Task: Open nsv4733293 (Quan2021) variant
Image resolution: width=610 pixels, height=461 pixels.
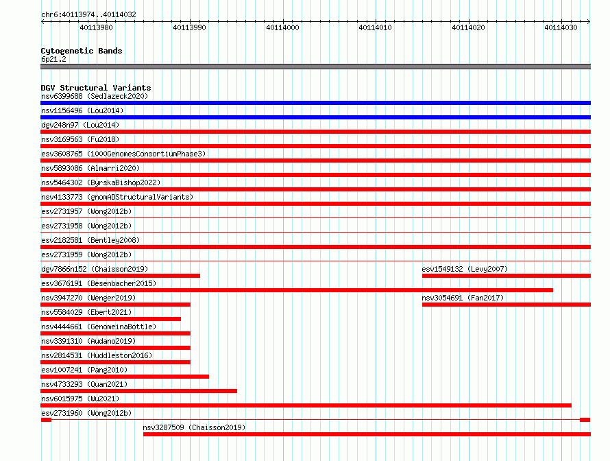Action: [x=84, y=384]
